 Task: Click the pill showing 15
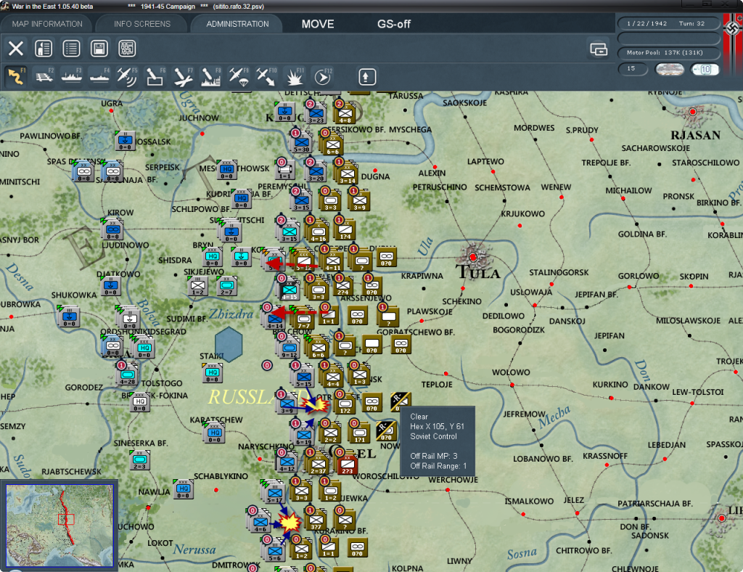tap(633, 69)
